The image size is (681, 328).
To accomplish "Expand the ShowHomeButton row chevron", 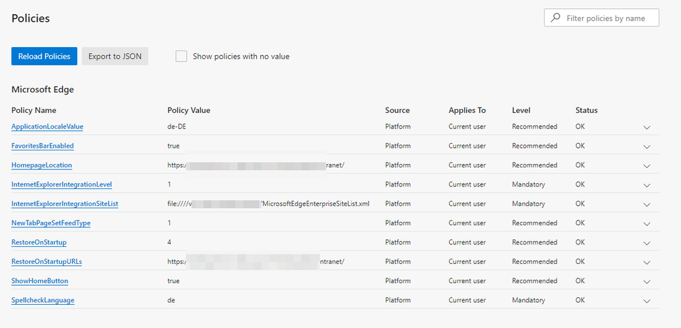I will coord(647,282).
